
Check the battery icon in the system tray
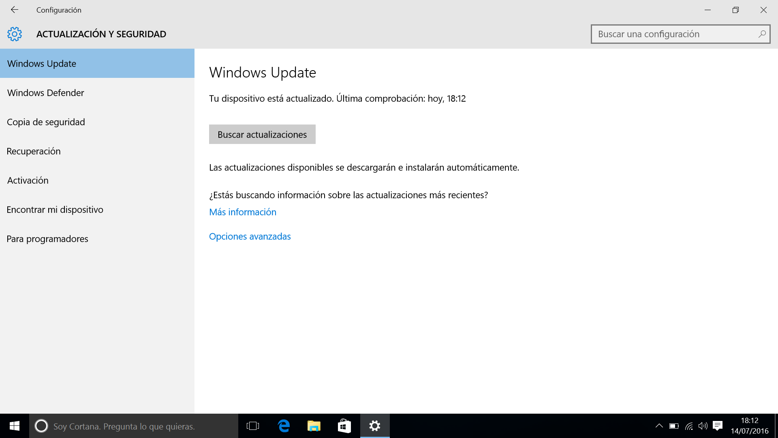click(x=674, y=426)
